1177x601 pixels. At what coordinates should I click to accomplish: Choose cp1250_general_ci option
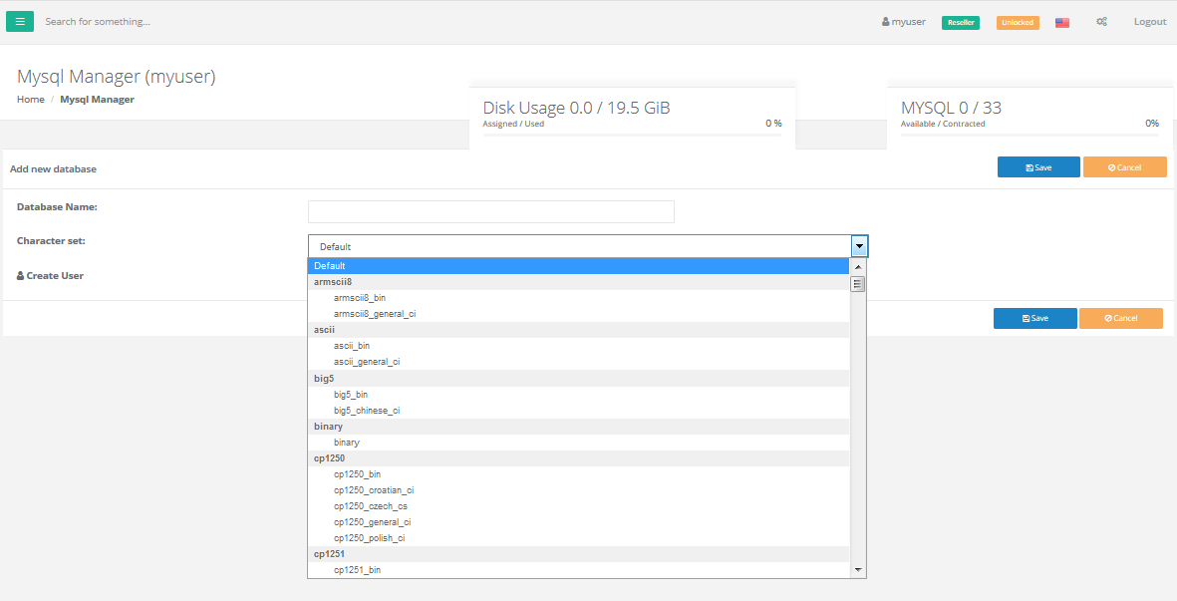(579, 522)
